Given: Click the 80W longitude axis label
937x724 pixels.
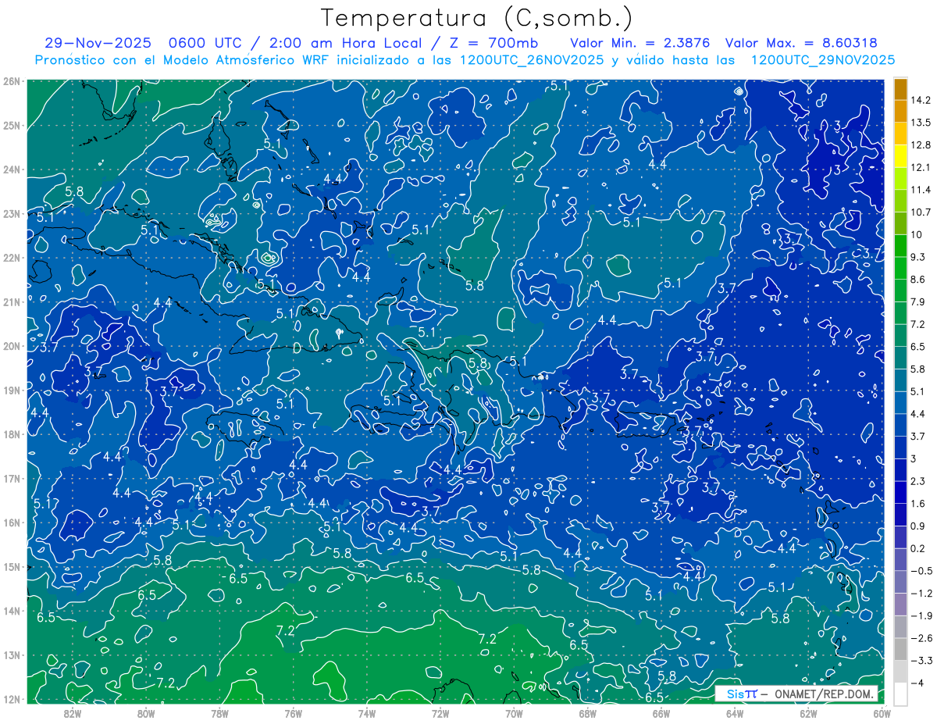Looking at the screenshot, I should (146, 713).
